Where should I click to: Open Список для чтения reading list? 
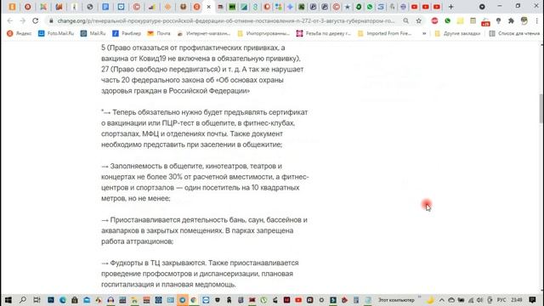tap(514, 33)
